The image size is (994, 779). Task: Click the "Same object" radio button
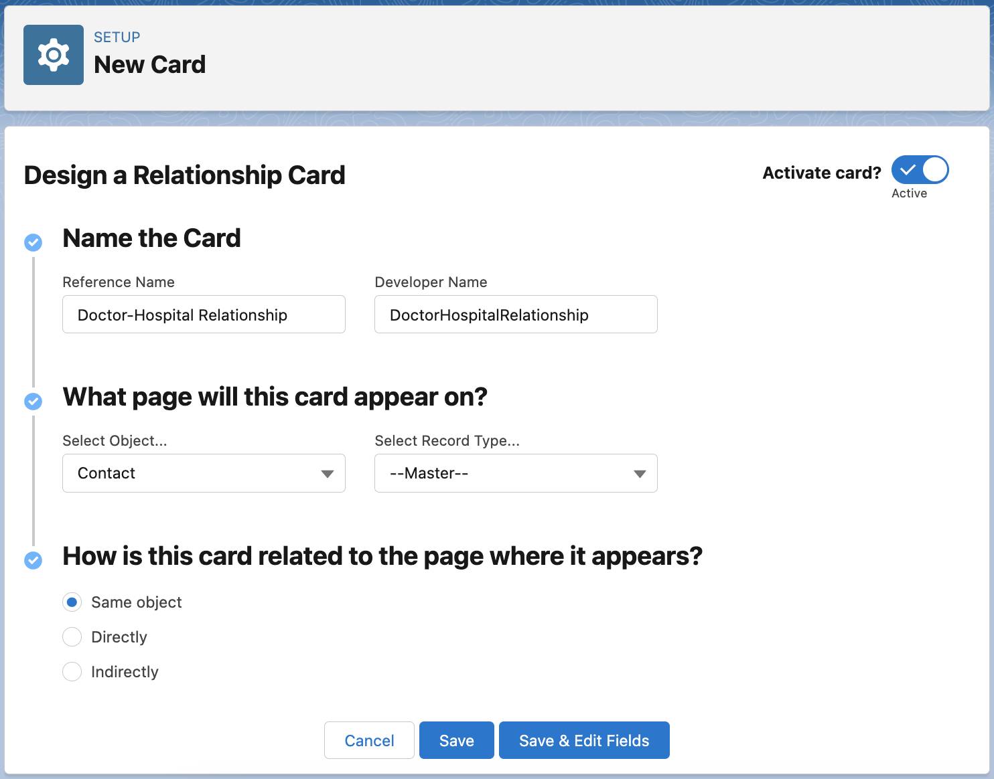tap(72, 602)
